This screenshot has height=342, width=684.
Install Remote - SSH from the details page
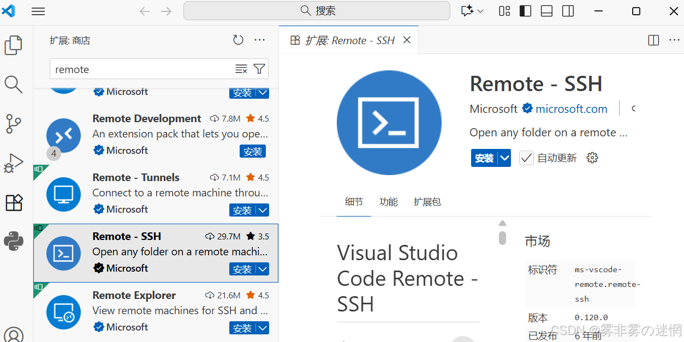[484, 158]
